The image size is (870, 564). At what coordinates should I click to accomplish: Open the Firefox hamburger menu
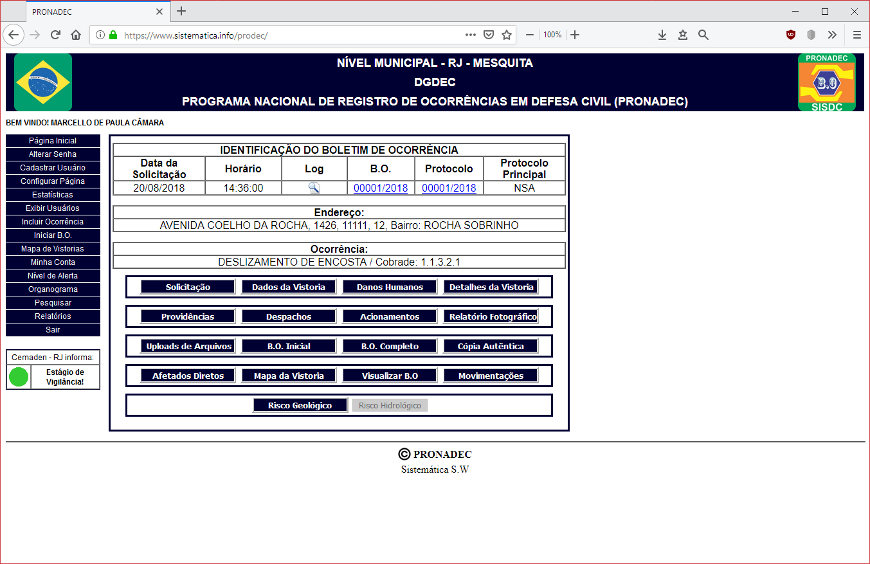(857, 35)
